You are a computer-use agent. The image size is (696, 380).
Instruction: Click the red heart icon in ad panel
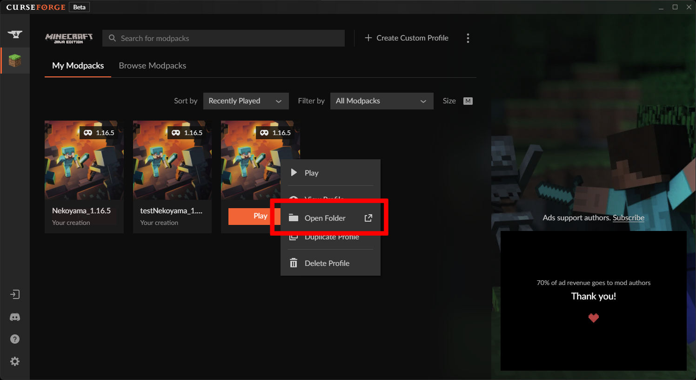pyautogui.click(x=594, y=318)
